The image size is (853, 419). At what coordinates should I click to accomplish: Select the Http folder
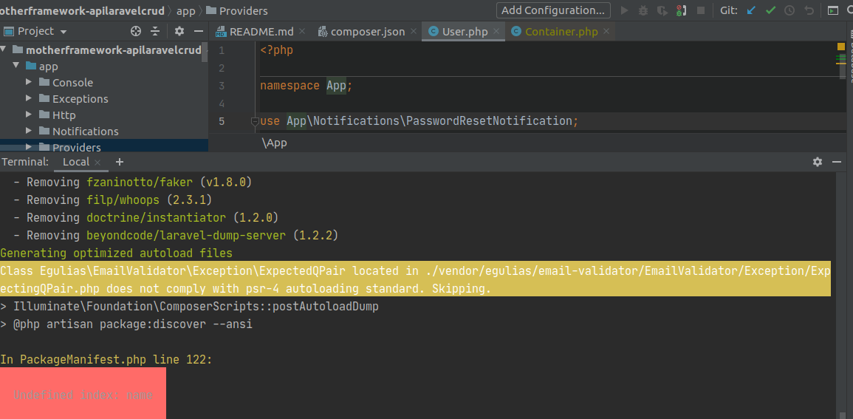tap(64, 115)
